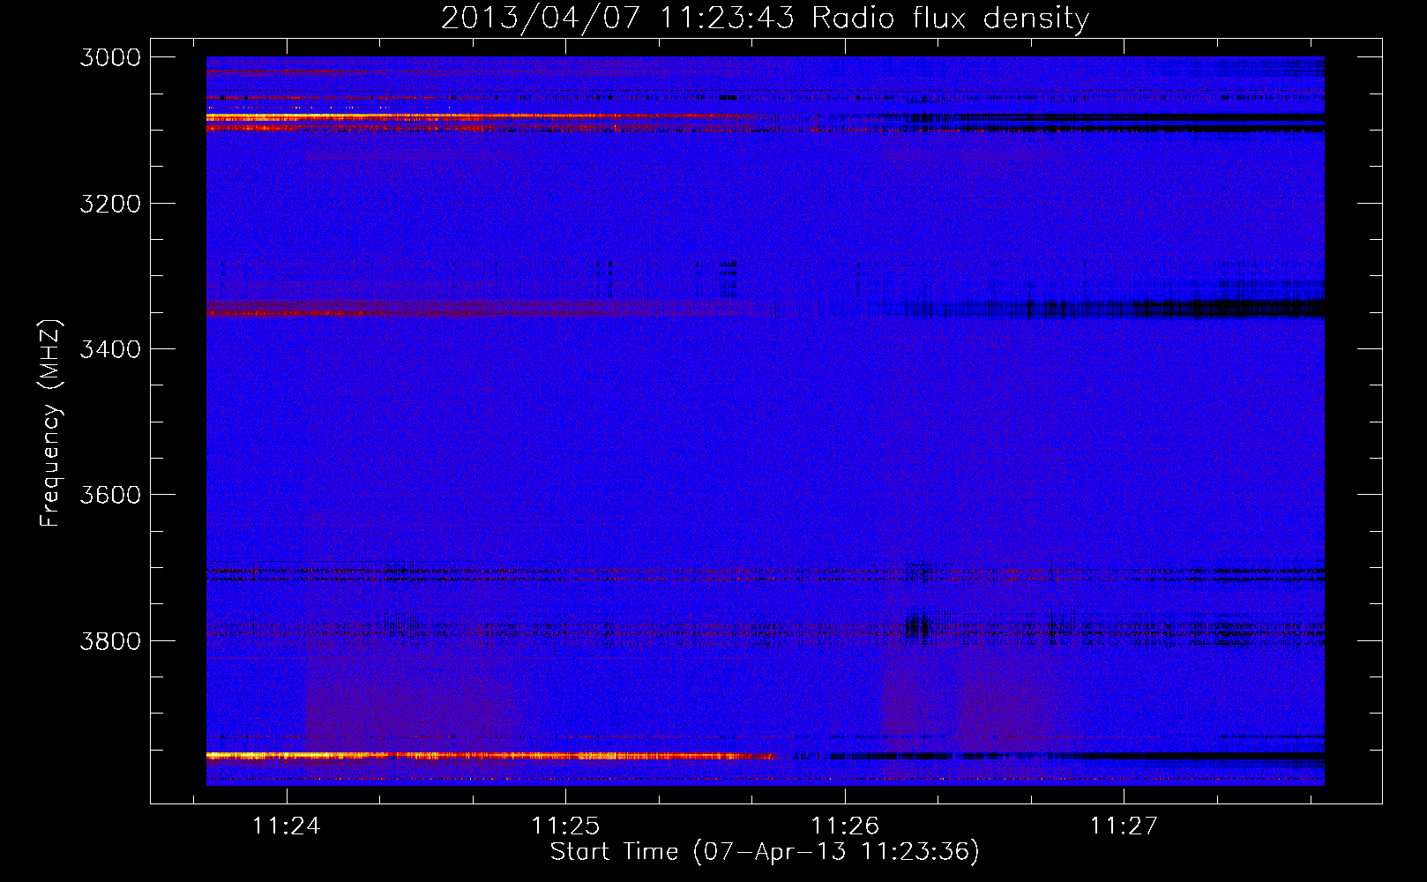
Task: Click the 'Start Time (07-Apr-13 11:23:36)' axis title
Action: pos(765,852)
